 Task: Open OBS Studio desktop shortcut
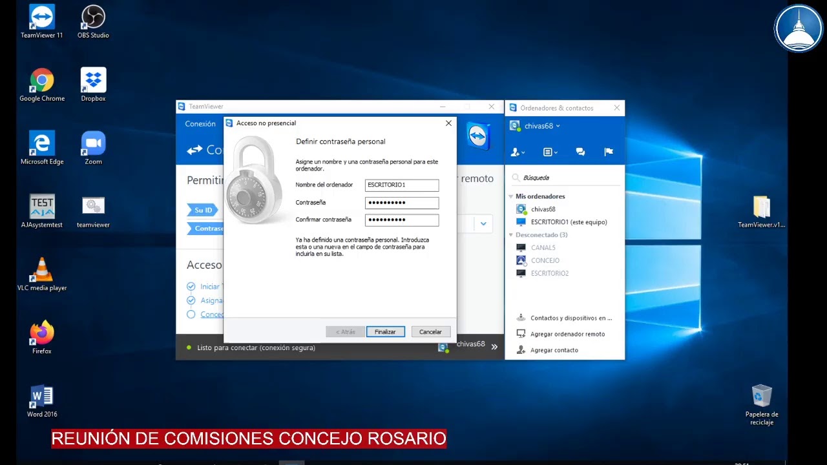pyautogui.click(x=93, y=21)
